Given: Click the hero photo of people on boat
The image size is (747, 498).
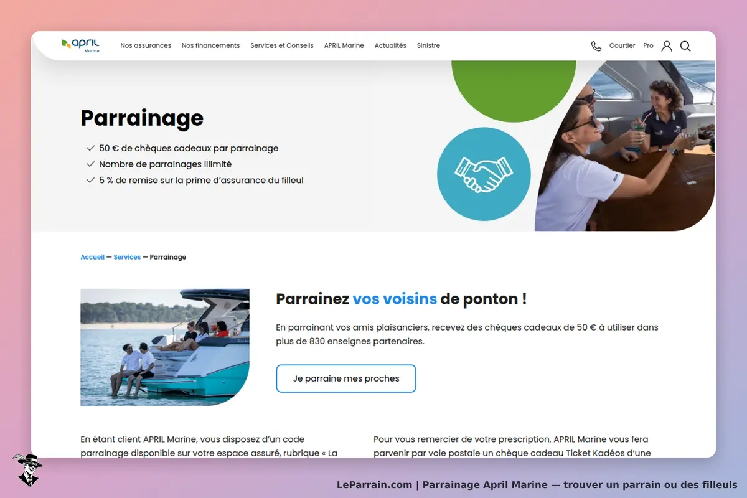Looking at the screenshot, I should [x=624, y=146].
